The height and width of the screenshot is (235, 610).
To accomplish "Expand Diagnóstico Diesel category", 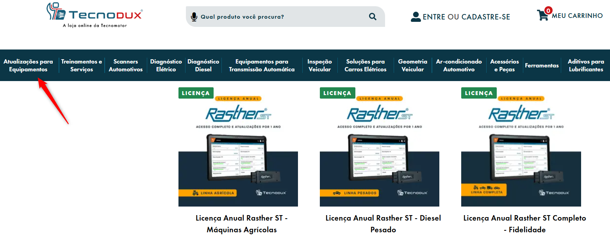I will tap(203, 65).
